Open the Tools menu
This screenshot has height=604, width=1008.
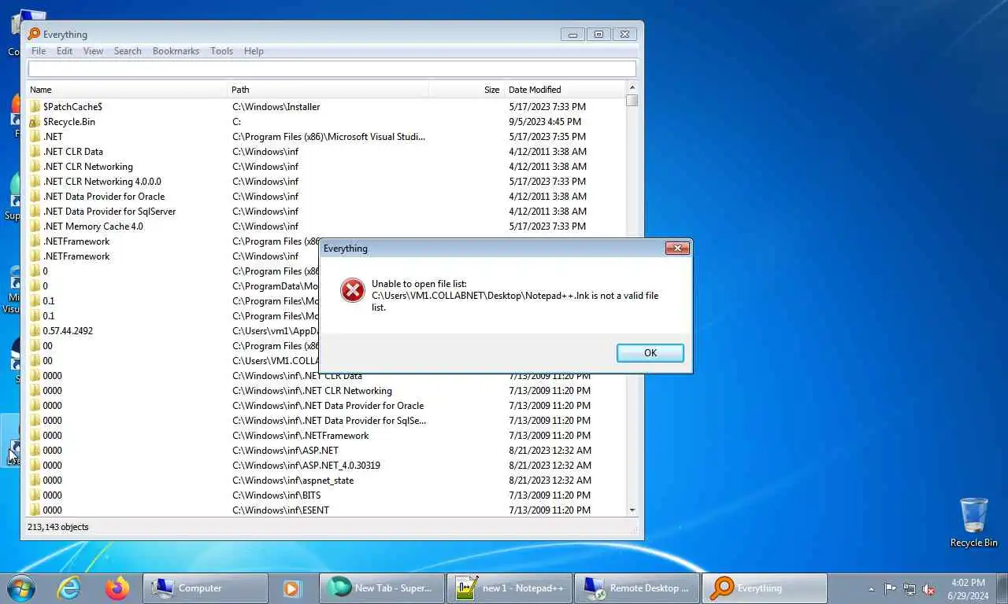[221, 51]
